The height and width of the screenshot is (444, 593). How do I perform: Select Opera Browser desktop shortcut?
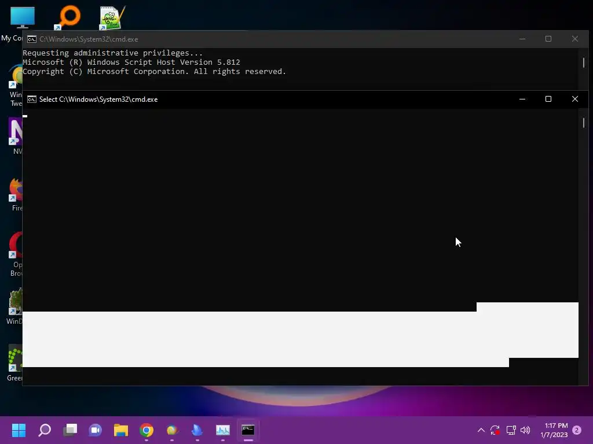coord(16,255)
